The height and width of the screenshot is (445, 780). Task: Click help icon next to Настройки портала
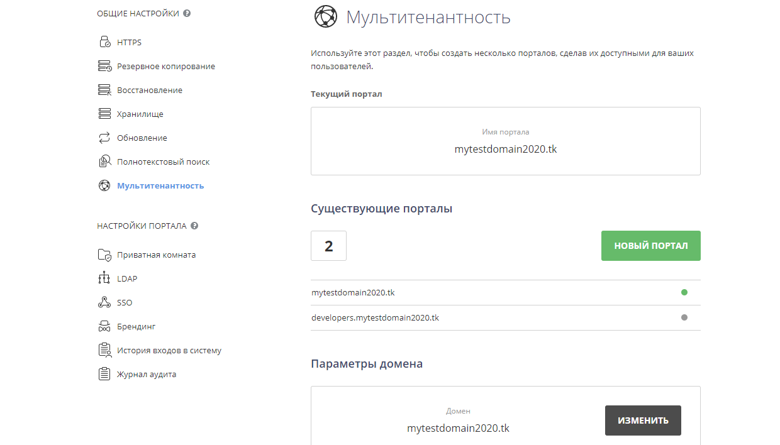click(194, 226)
